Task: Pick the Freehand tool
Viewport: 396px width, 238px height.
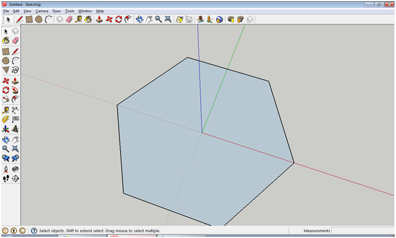Action: pyautogui.click(x=15, y=70)
